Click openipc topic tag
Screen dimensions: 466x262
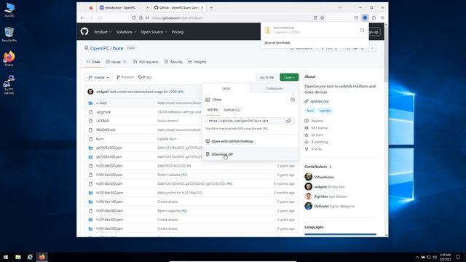pyautogui.click(x=325, y=111)
